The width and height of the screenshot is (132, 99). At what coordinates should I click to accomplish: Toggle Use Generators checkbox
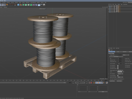[x=118, y=67]
